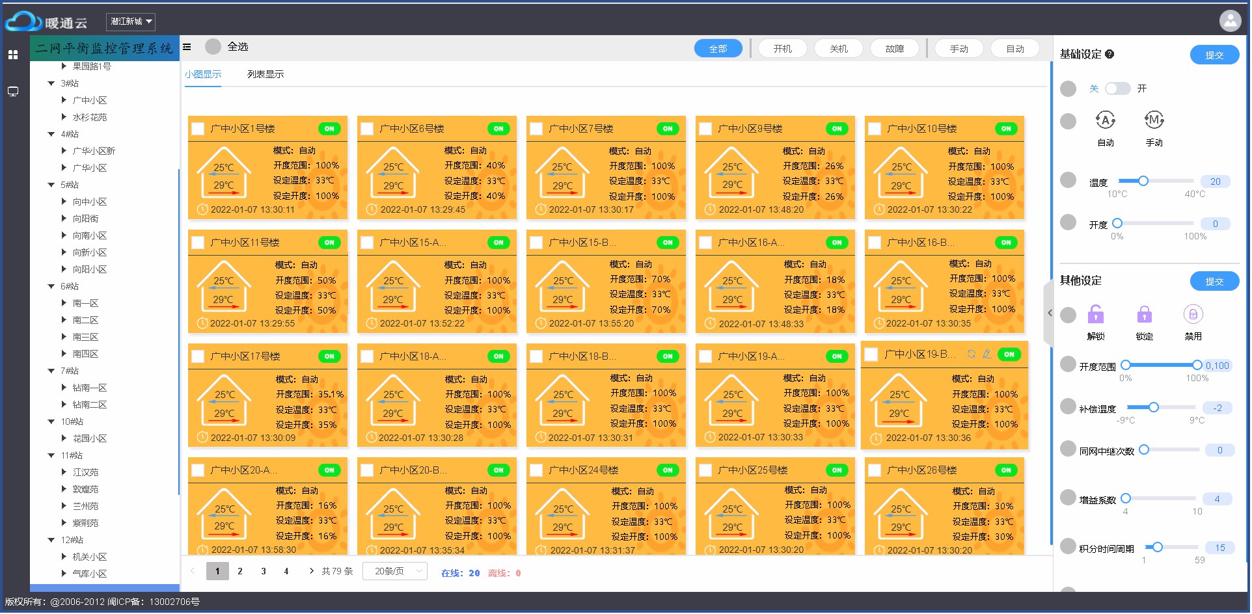Enable the 开度范围 setting radio
The height and width of the screenshot is (614, 1252).
[x=1068, y=364]
